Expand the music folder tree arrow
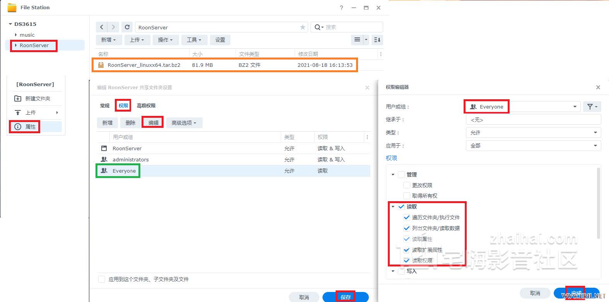609x302 pixels. (16, 35)
